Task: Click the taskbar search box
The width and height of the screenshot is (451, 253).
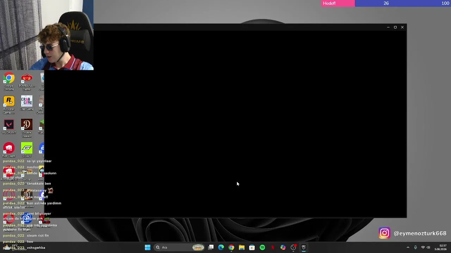Action: tap(180, 247)
